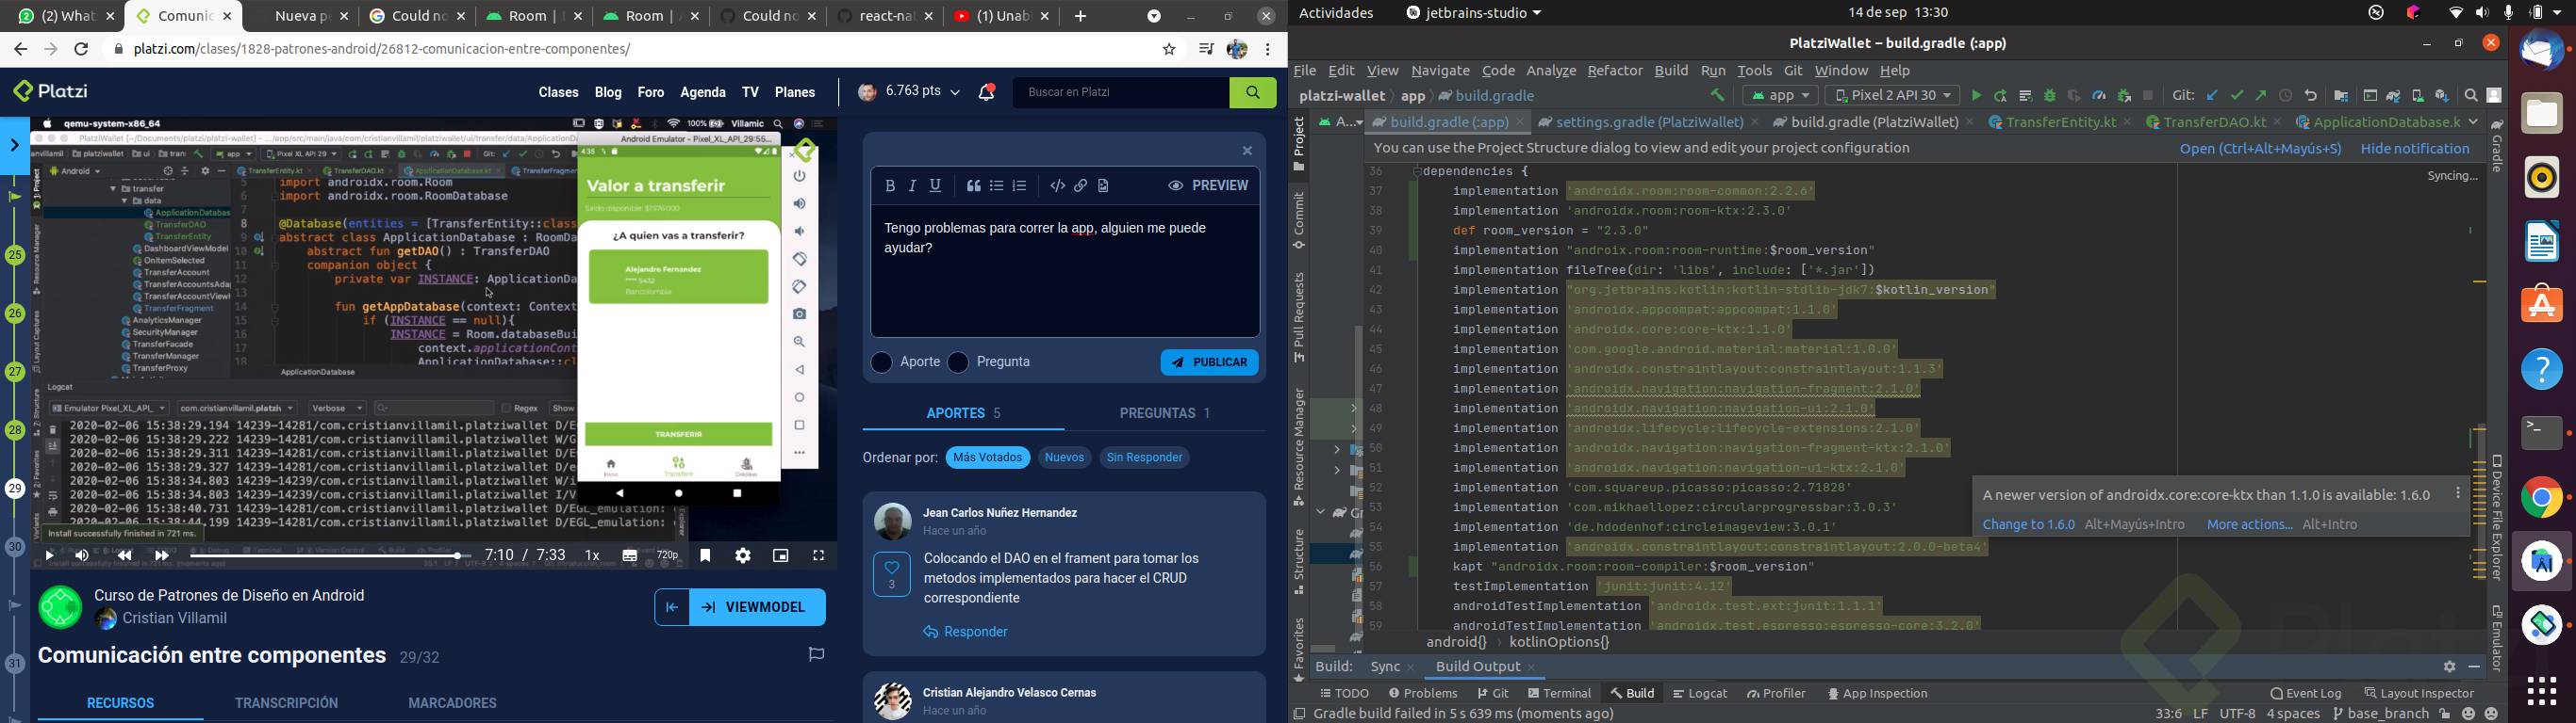Screen dimensions: 2576x723
Task: Click the Git update project arrow
Action: tap(2212, 96)
